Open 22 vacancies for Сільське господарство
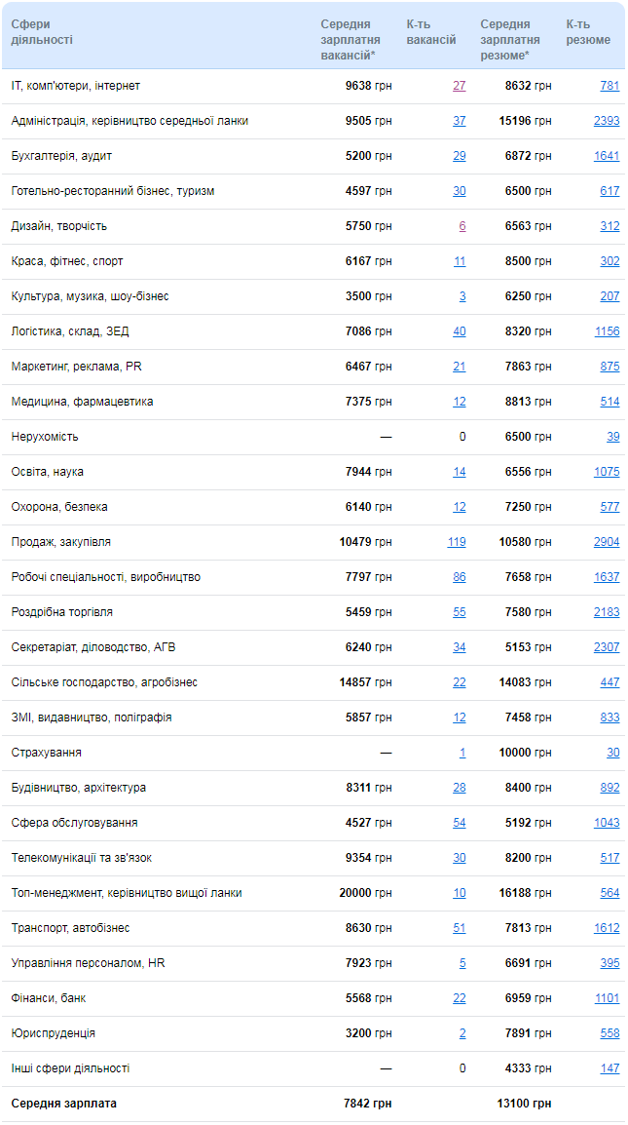 pyautogui.click(x=459, y=682)
